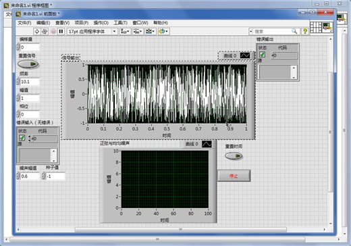
Task: Click the Pause toolbar button
Action: click(x=61, y=31)
